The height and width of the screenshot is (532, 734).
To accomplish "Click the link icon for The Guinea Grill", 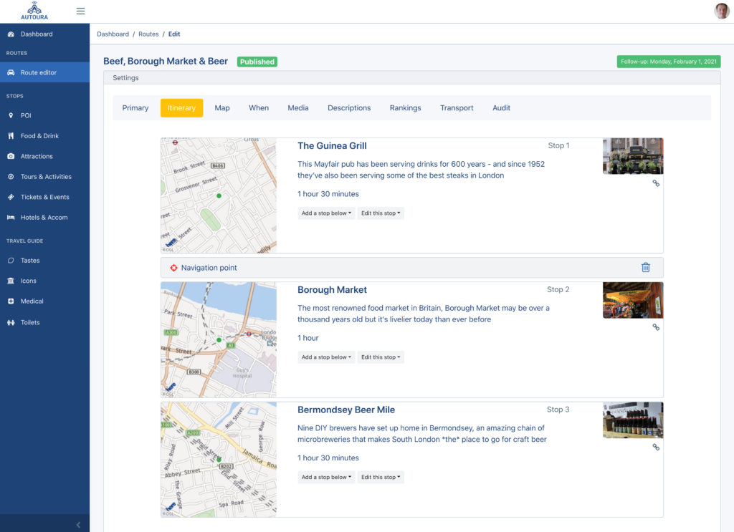I will 656,183.
